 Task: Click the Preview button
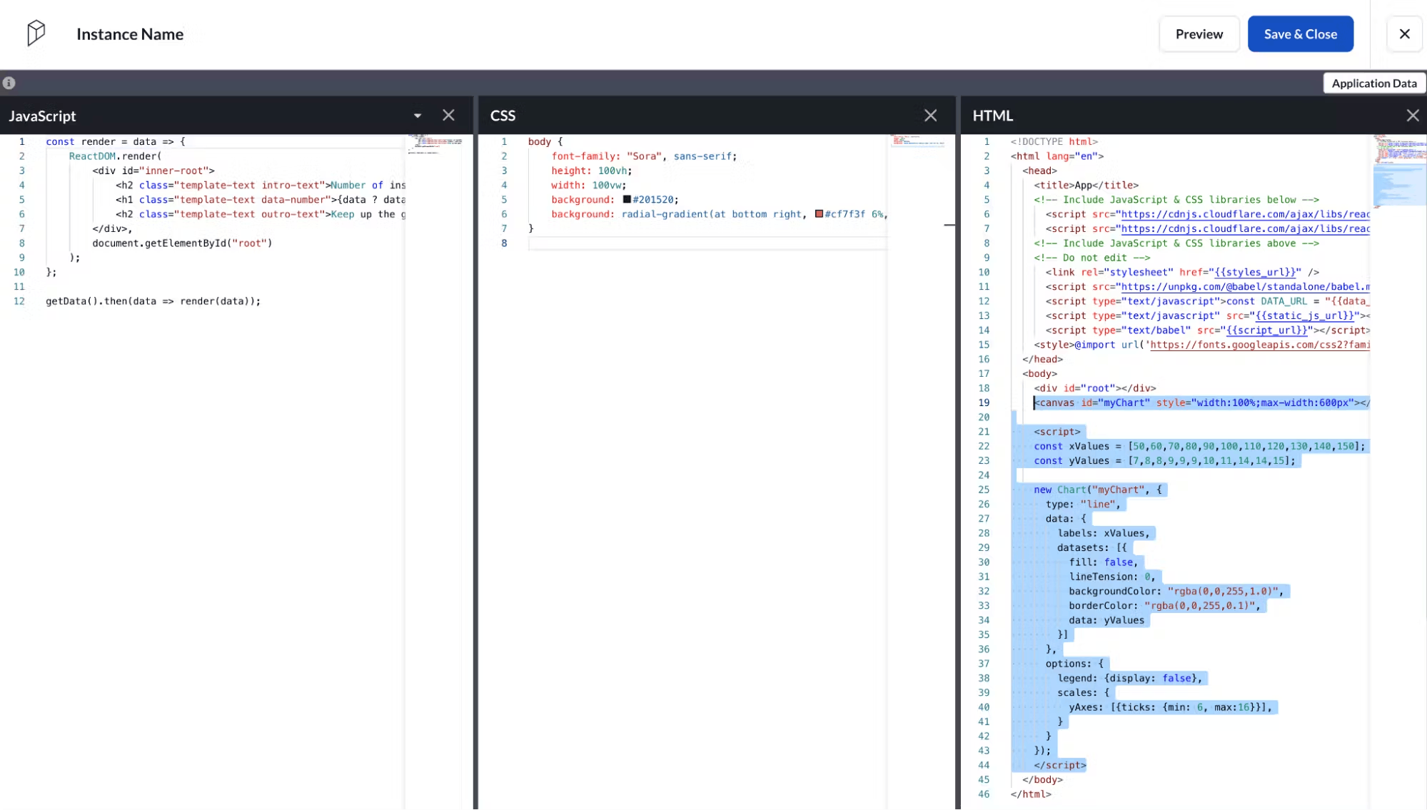pos(1199,34)
